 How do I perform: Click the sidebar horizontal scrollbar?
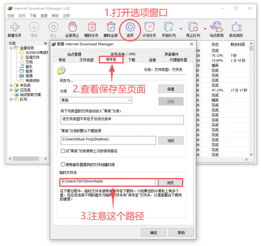tap(27, 159)
